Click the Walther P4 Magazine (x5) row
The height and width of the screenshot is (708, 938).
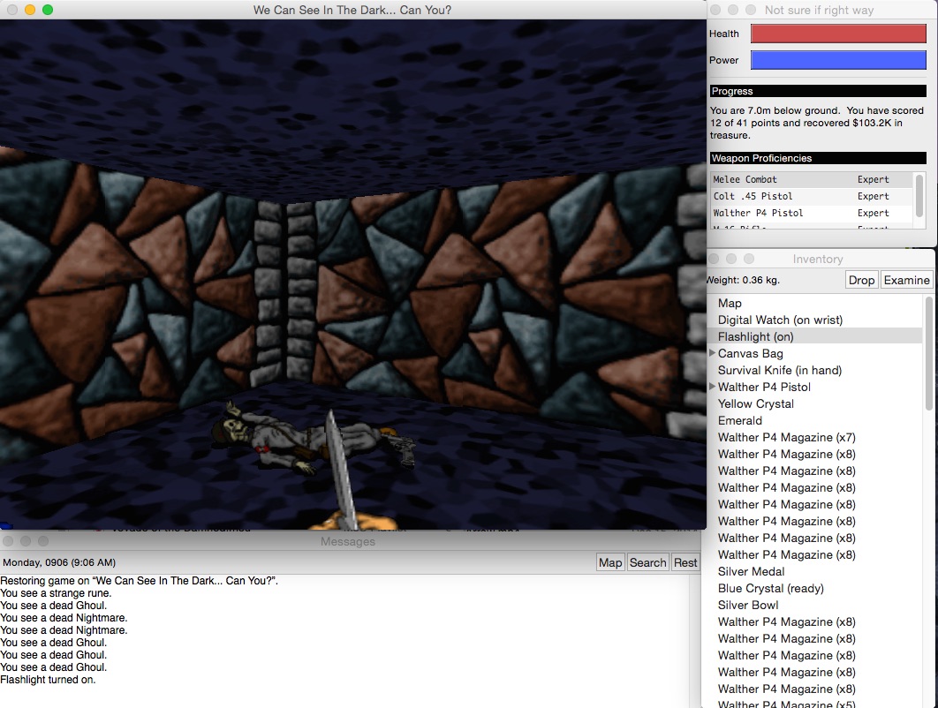(x=814, y=704)
